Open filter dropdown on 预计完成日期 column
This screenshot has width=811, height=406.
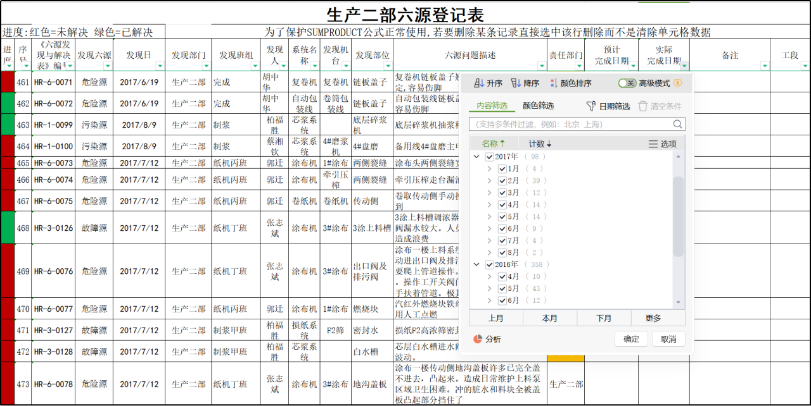point(633,65)
